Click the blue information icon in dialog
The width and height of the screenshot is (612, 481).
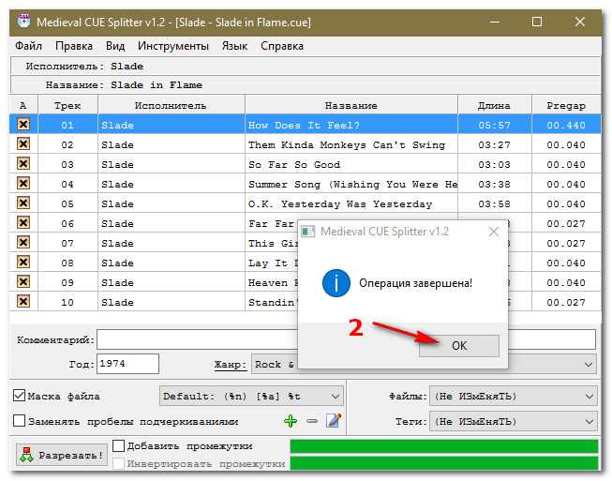pyautogui.click(x=336, y=283)
